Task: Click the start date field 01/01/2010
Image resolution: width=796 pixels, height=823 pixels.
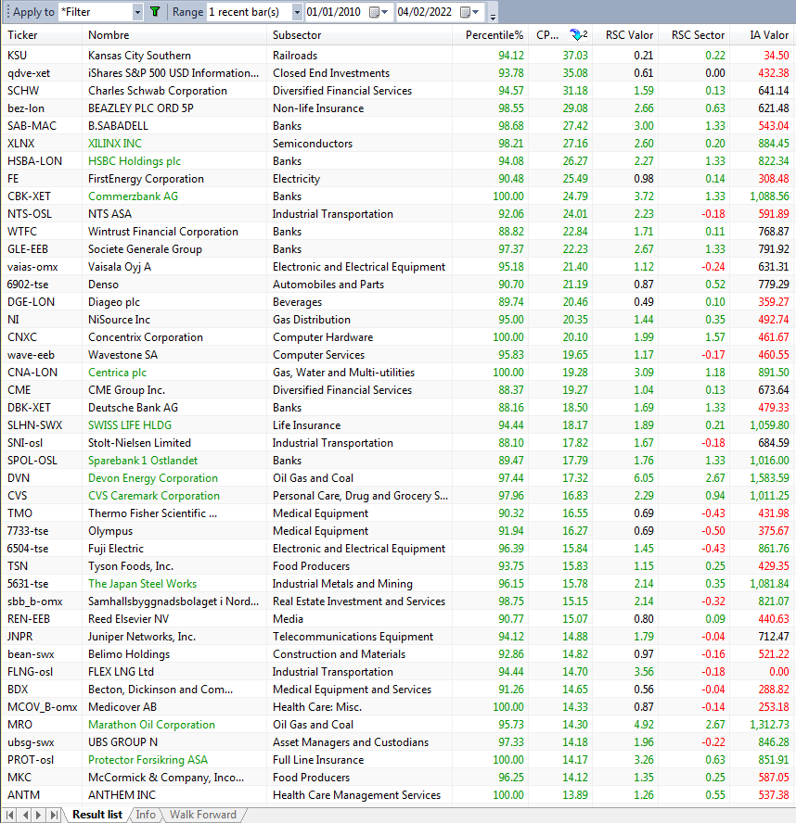Action: (334, 12)
